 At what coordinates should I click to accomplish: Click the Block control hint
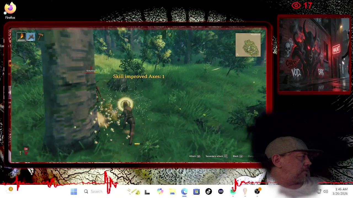pyautogui.click(x=238, y=156)
